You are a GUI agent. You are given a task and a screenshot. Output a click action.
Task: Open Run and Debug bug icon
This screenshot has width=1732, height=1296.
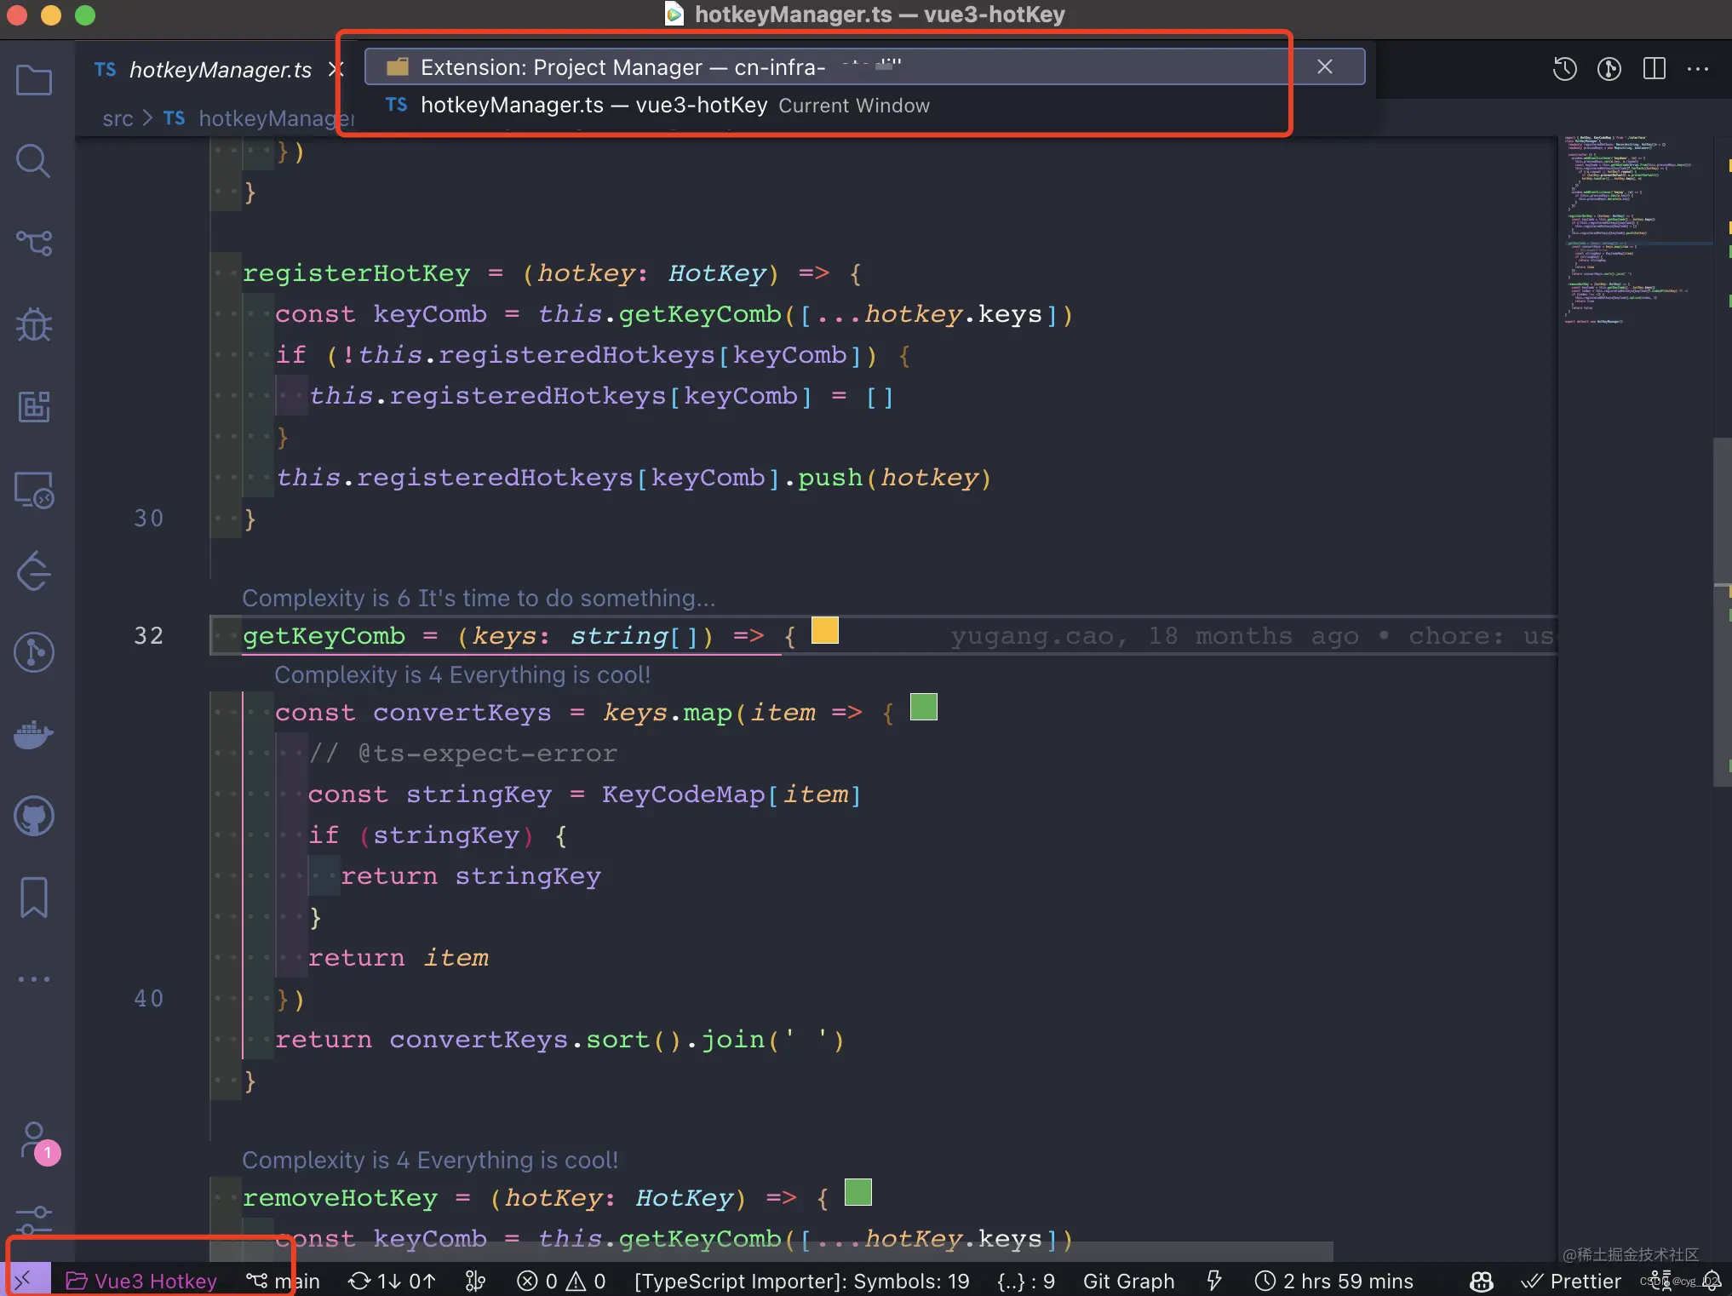point(34,324)
